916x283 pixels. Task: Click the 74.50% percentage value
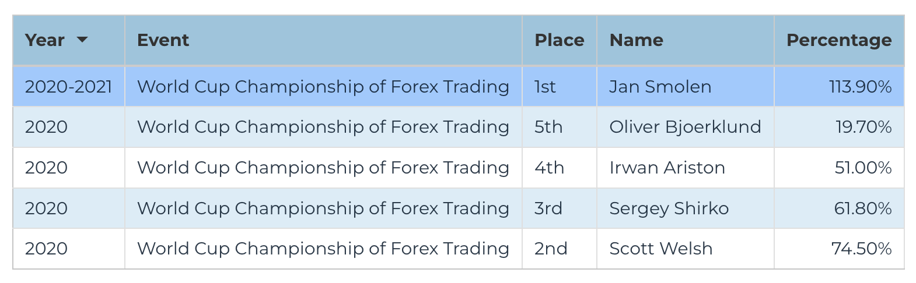(862, 249)
